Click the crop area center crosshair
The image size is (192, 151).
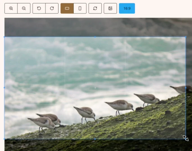pos(95,88)
